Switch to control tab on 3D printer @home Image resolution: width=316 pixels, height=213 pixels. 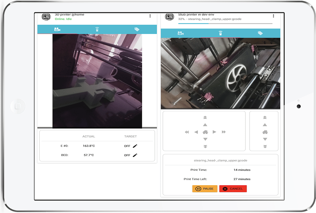click(97, 29)
